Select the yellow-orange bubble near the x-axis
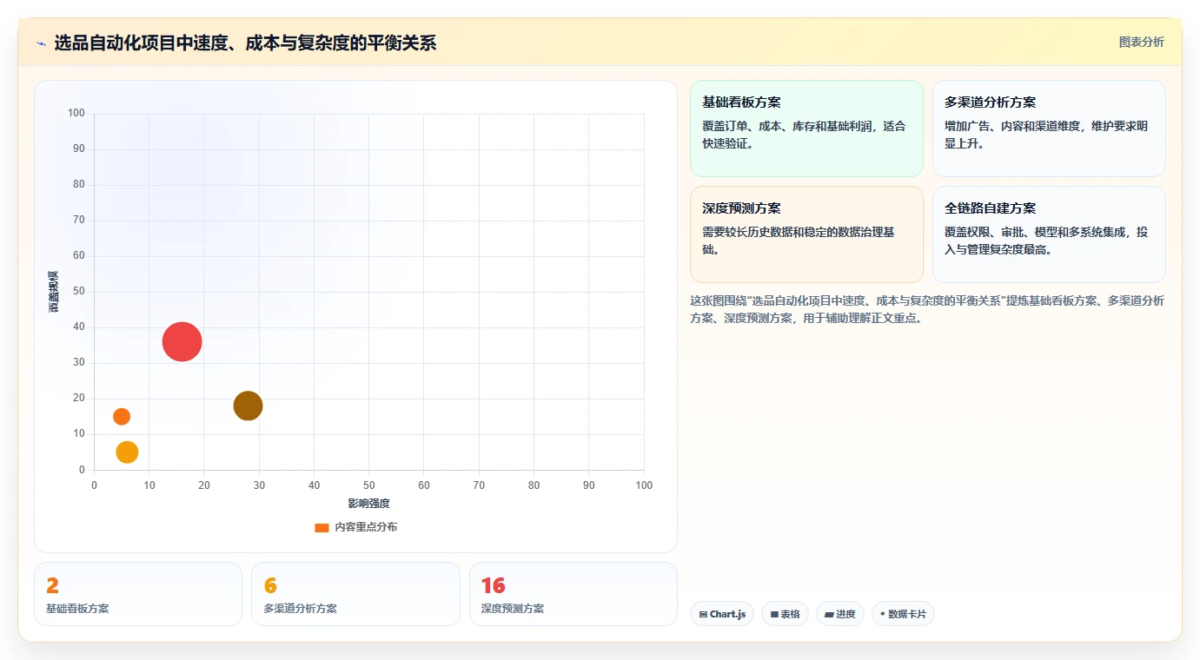The width and height of the screenshot is (1200, 660). (127, 452)
